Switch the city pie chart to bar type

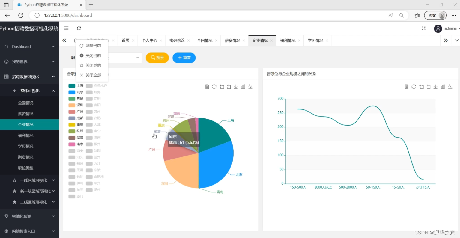[x=243, y=87]
